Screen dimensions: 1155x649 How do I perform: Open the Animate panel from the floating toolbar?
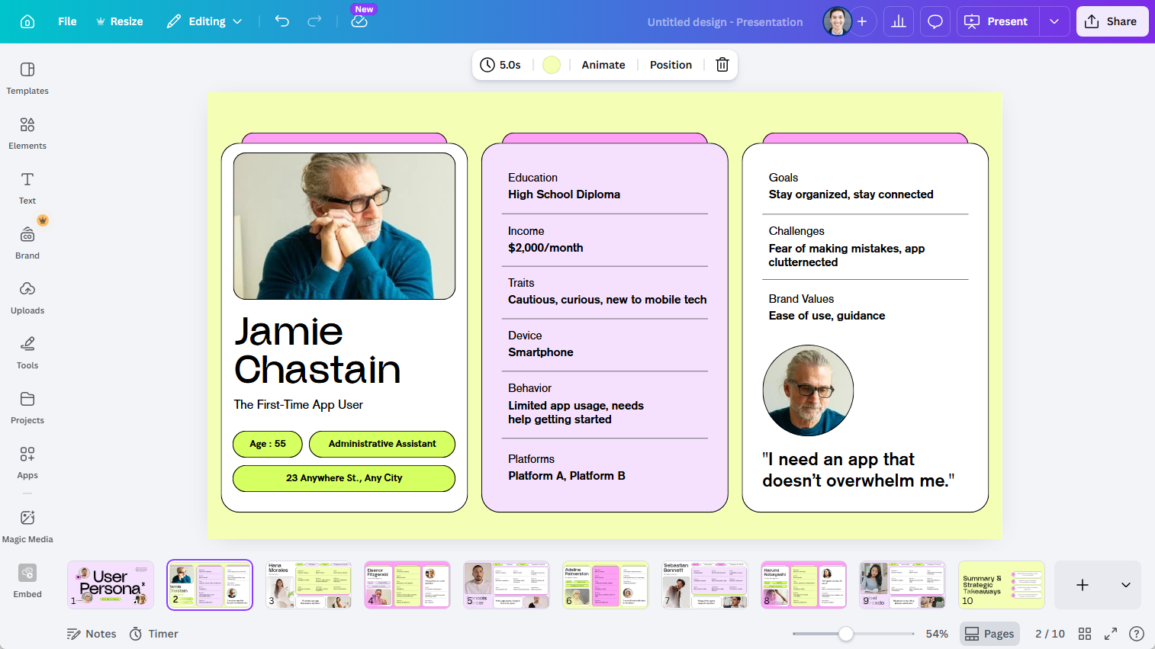click(603, 65)
